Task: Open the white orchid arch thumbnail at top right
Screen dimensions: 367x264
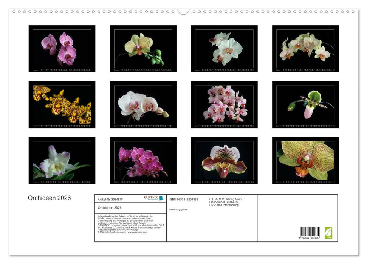Action: pyautogui.click(x=305, y=49)
